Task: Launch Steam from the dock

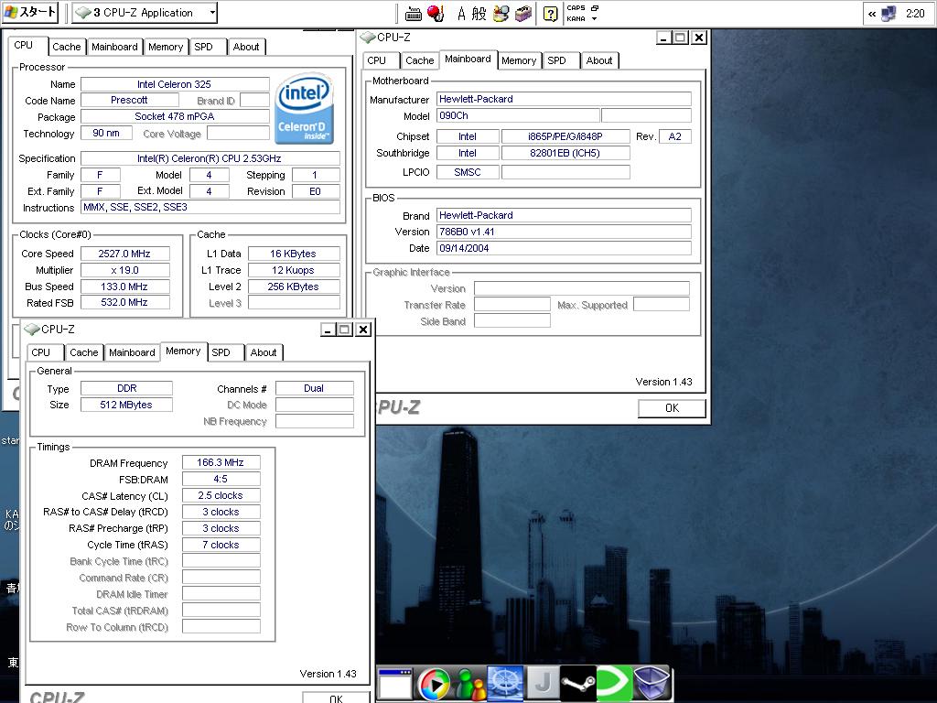Action: point(578,683)
